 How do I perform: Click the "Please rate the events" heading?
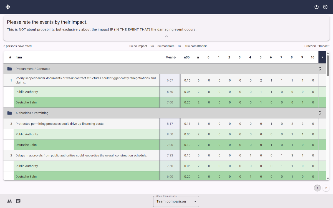pos(47,22)
